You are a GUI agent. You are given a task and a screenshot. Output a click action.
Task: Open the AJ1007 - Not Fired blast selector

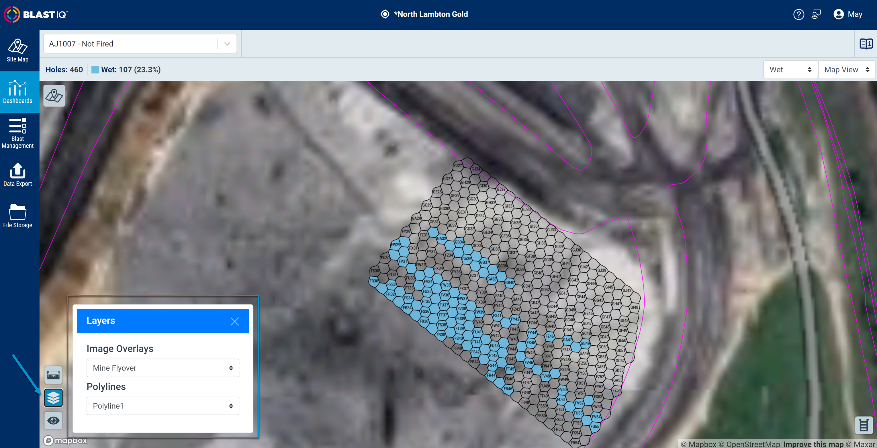(140, 44)
